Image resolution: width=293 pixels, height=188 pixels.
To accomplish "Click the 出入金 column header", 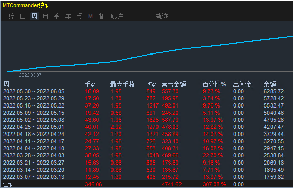I will [x=242, y=84].
